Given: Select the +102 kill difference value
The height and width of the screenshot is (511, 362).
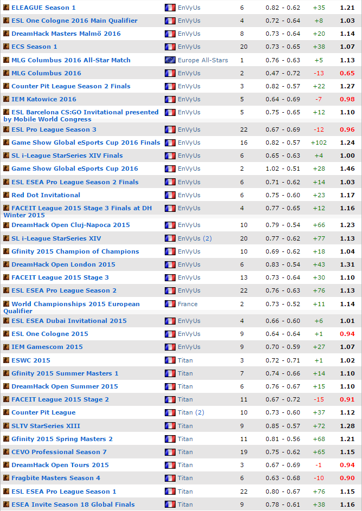Looking at the screenshot, I should [x=319, y=143].
